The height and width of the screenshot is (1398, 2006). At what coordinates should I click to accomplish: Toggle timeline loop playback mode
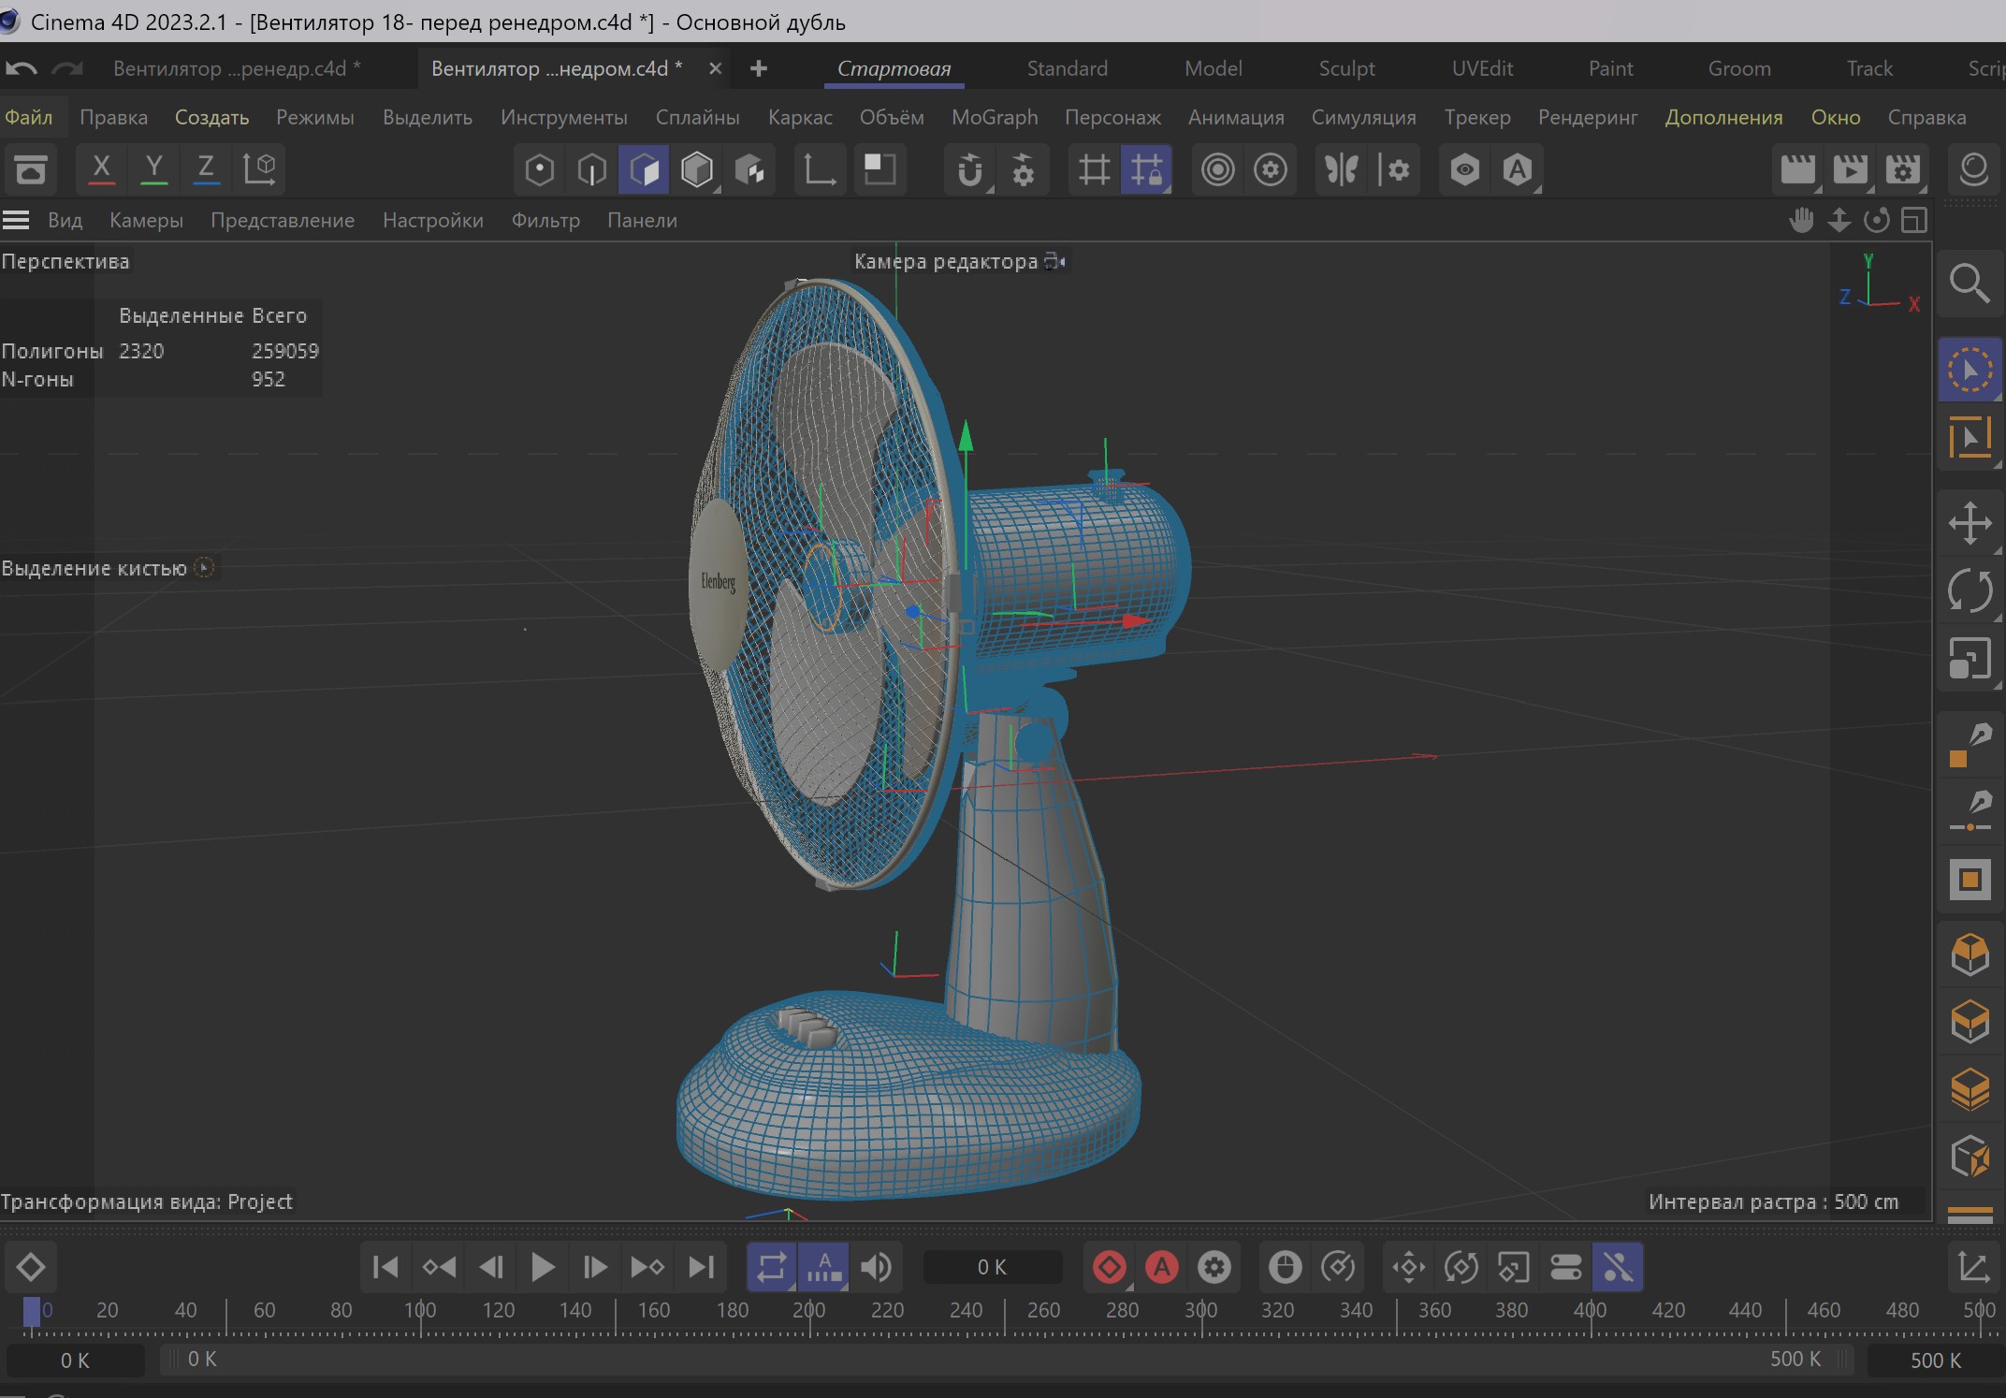pyautogui.click(x=771, y=1267)
